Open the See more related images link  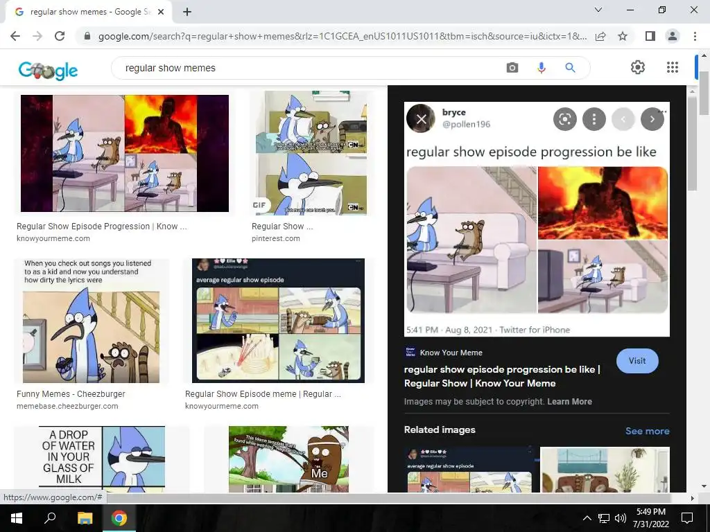tap(647, 431)
